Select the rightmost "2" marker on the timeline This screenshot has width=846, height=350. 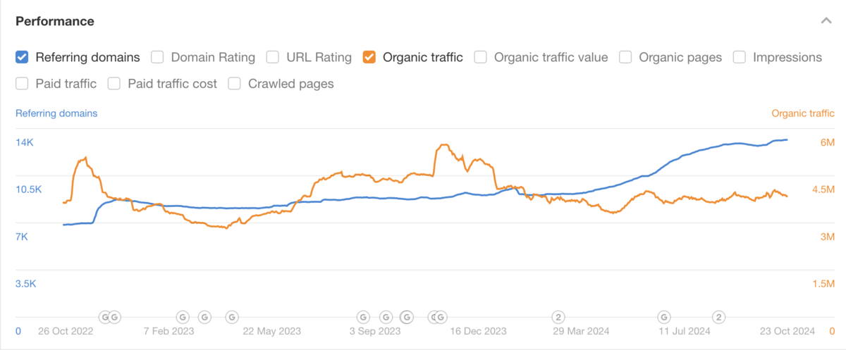tap(719, 317)
